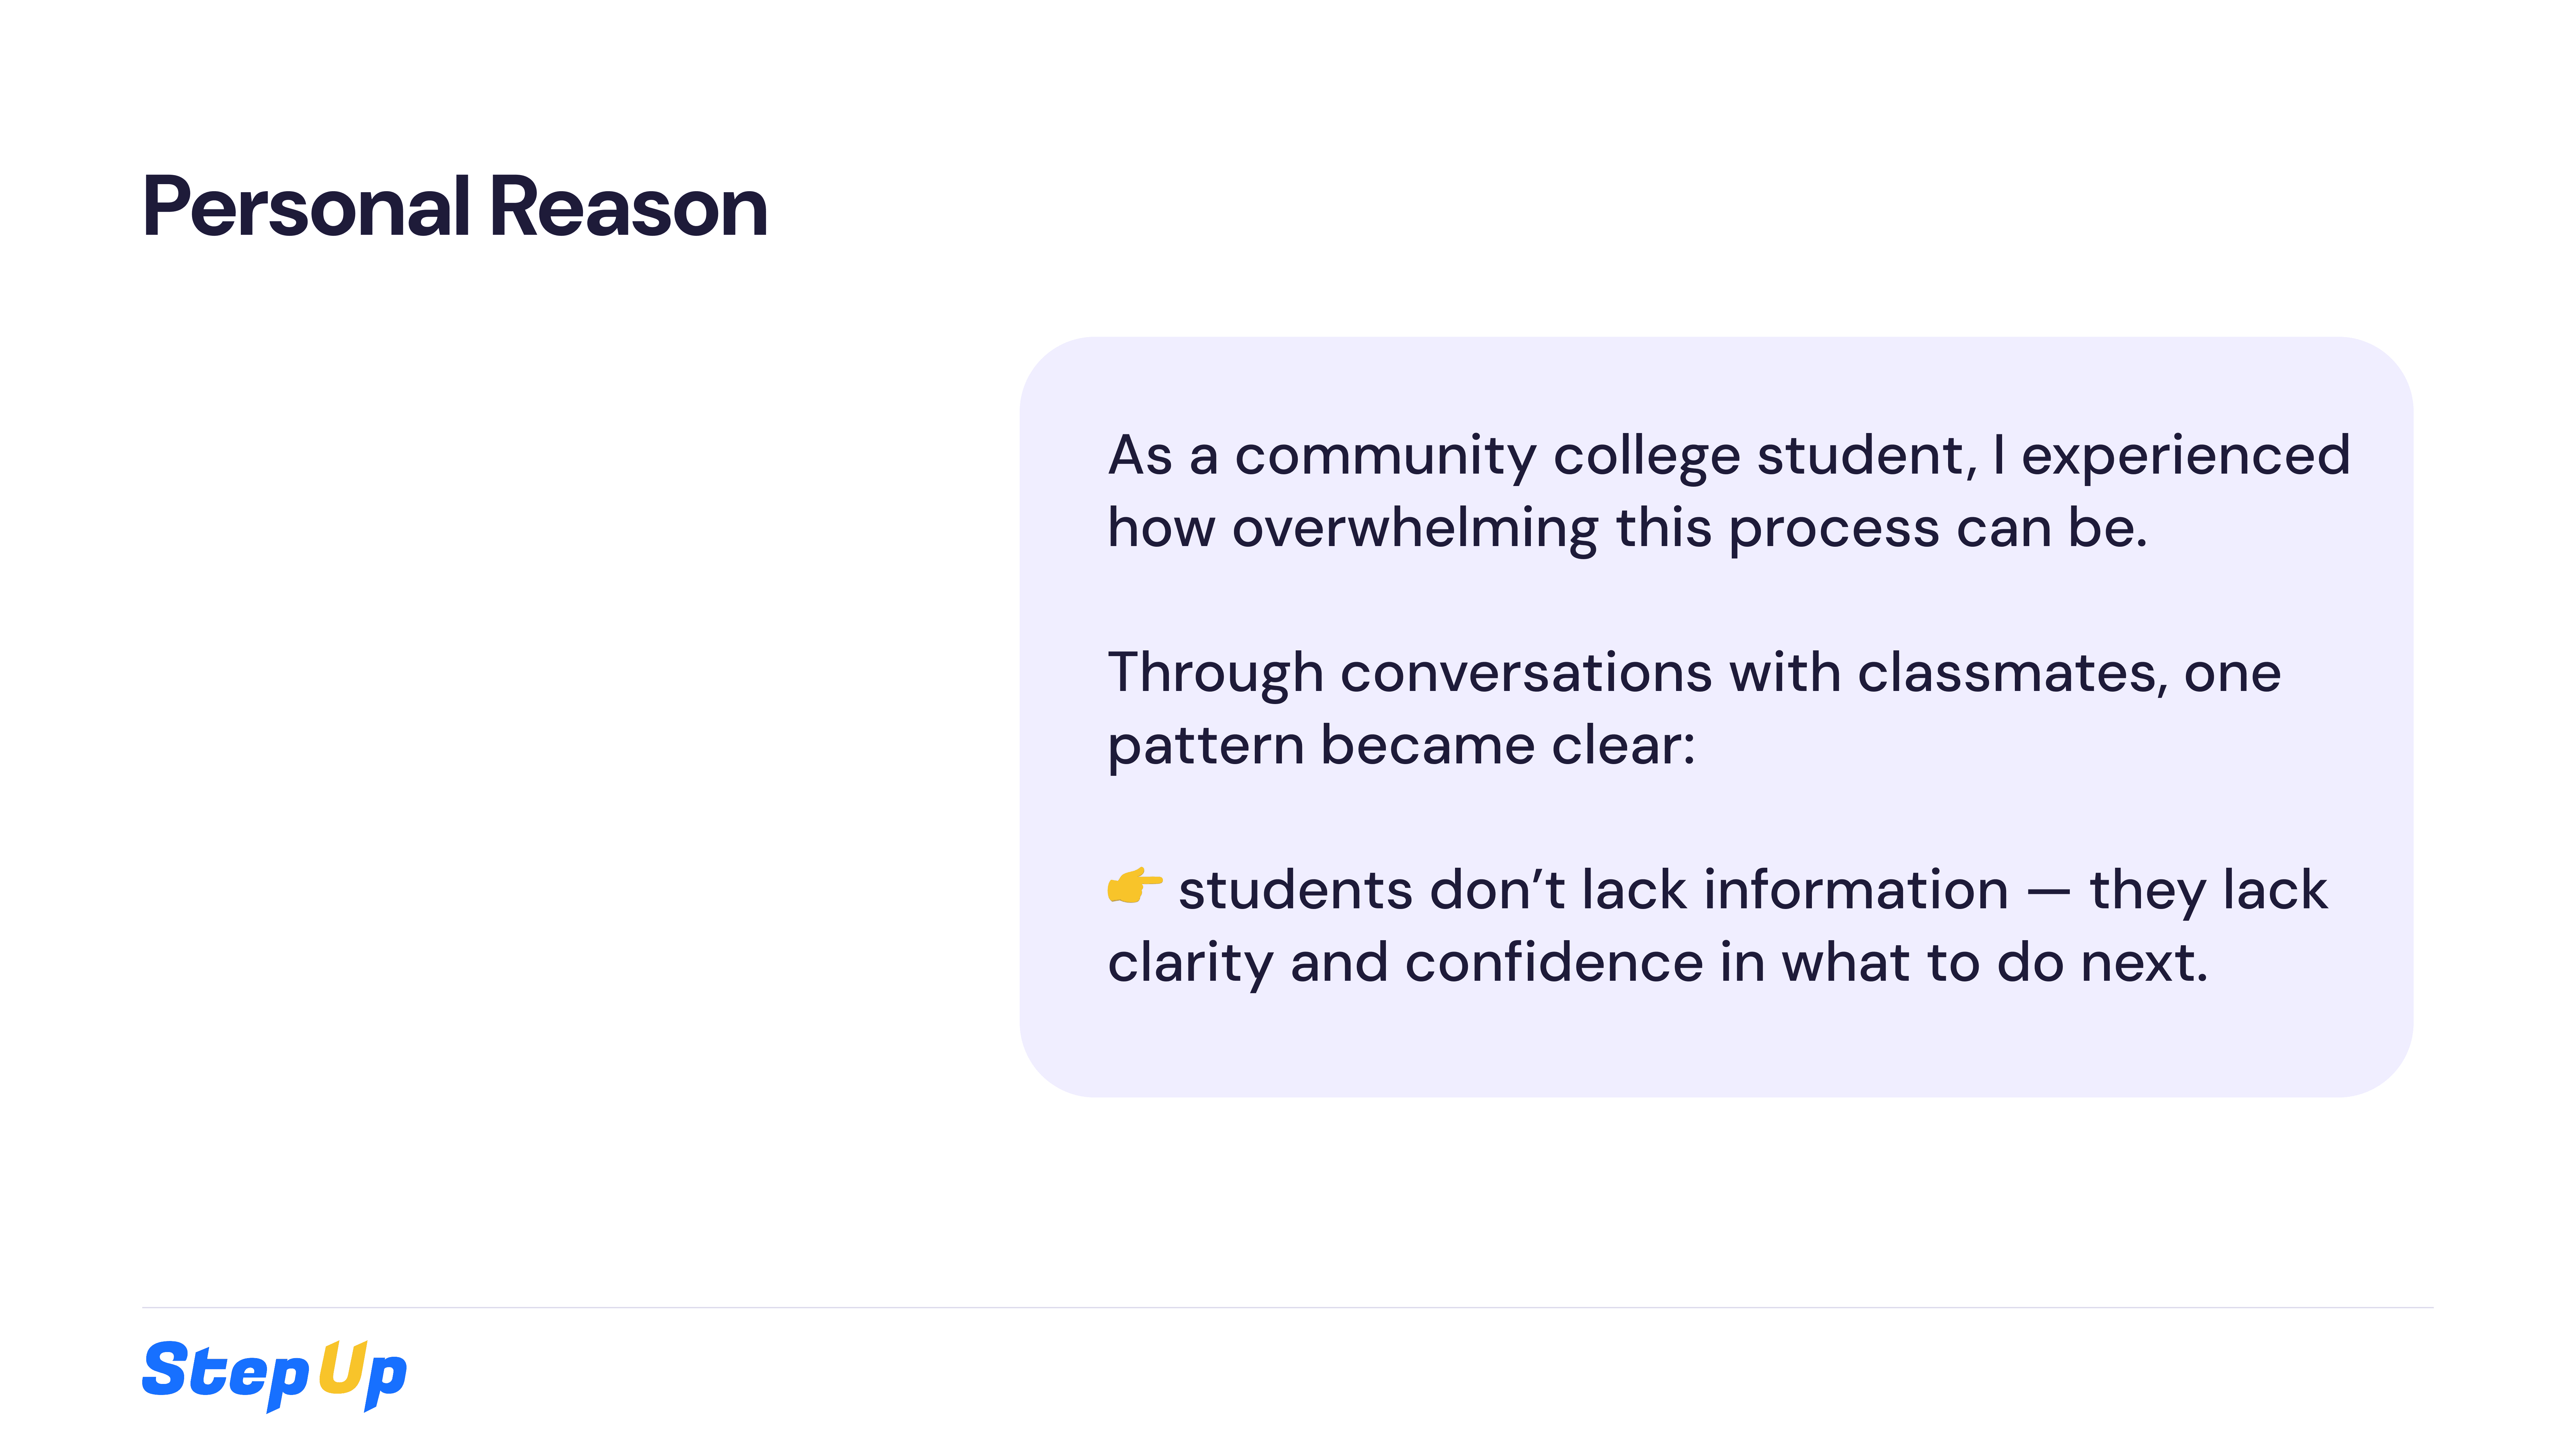Click the word experienced
This screenshot has width=2576, height=1449.
[x=2186, y=457]
